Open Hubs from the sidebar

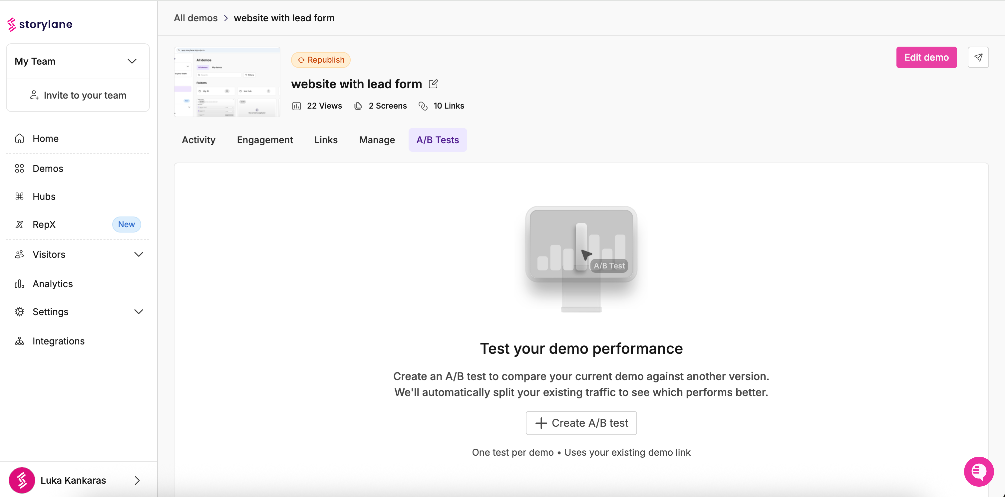[x=44, y=197]
